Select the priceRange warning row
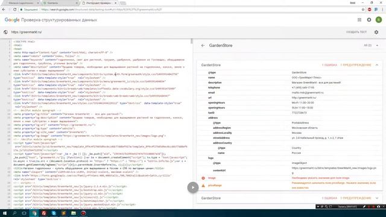The image size is (386, 217). (289, 185)
